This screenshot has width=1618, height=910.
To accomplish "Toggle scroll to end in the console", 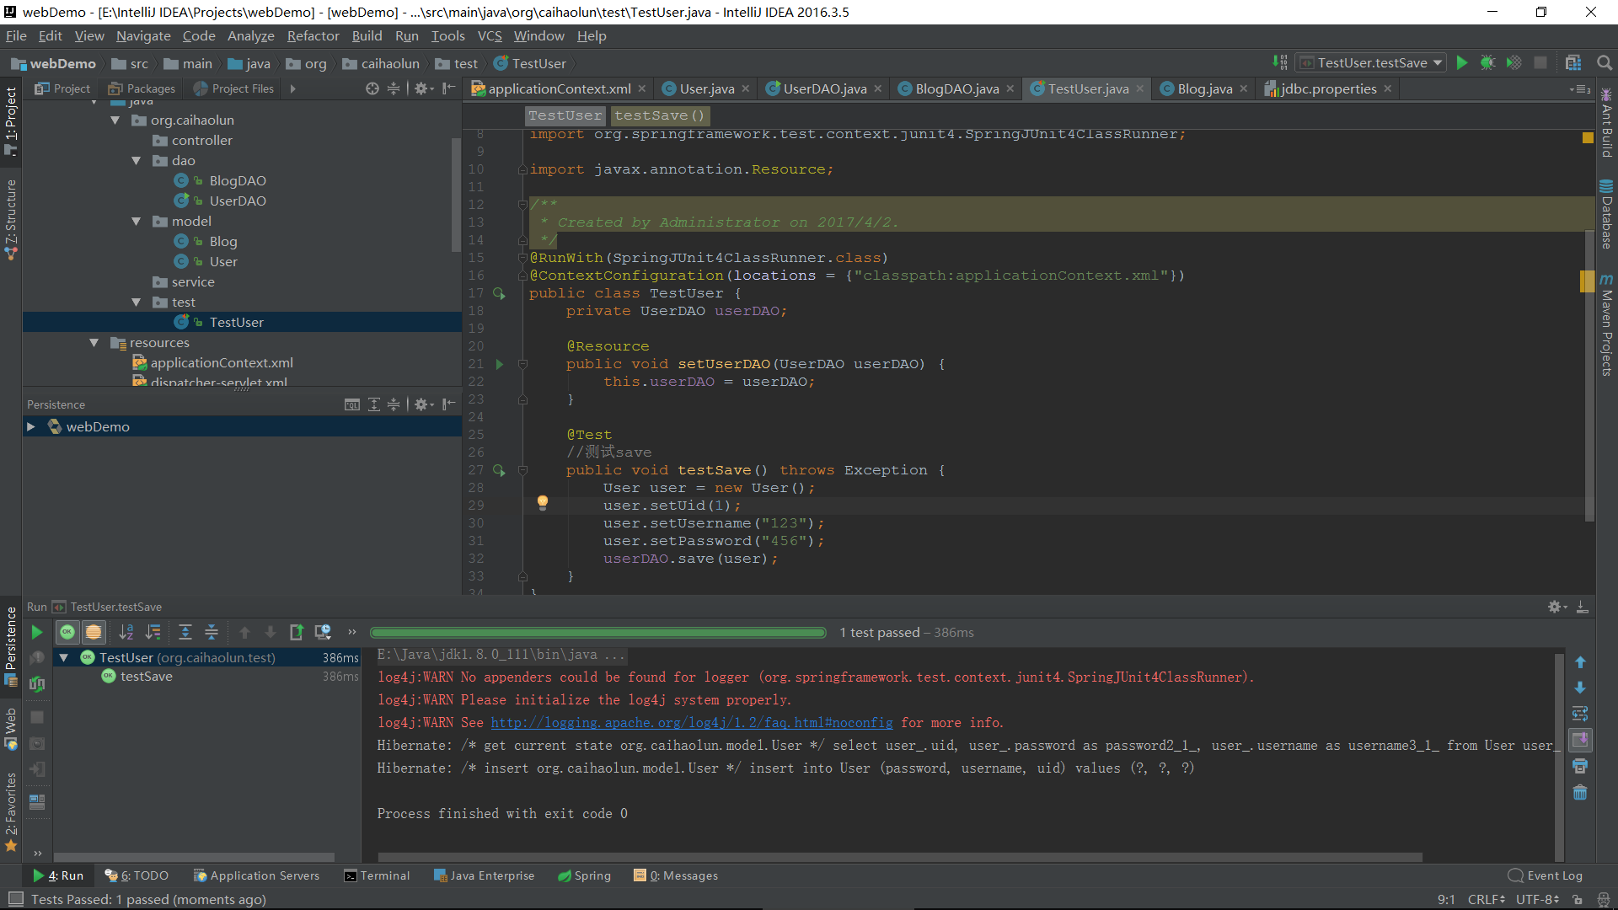I will click(x=1580, y=740).
